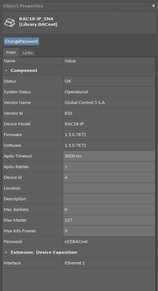Edit the Max Info Frames value
Viewport: 158px width, 291px height.
click(109, 231)
